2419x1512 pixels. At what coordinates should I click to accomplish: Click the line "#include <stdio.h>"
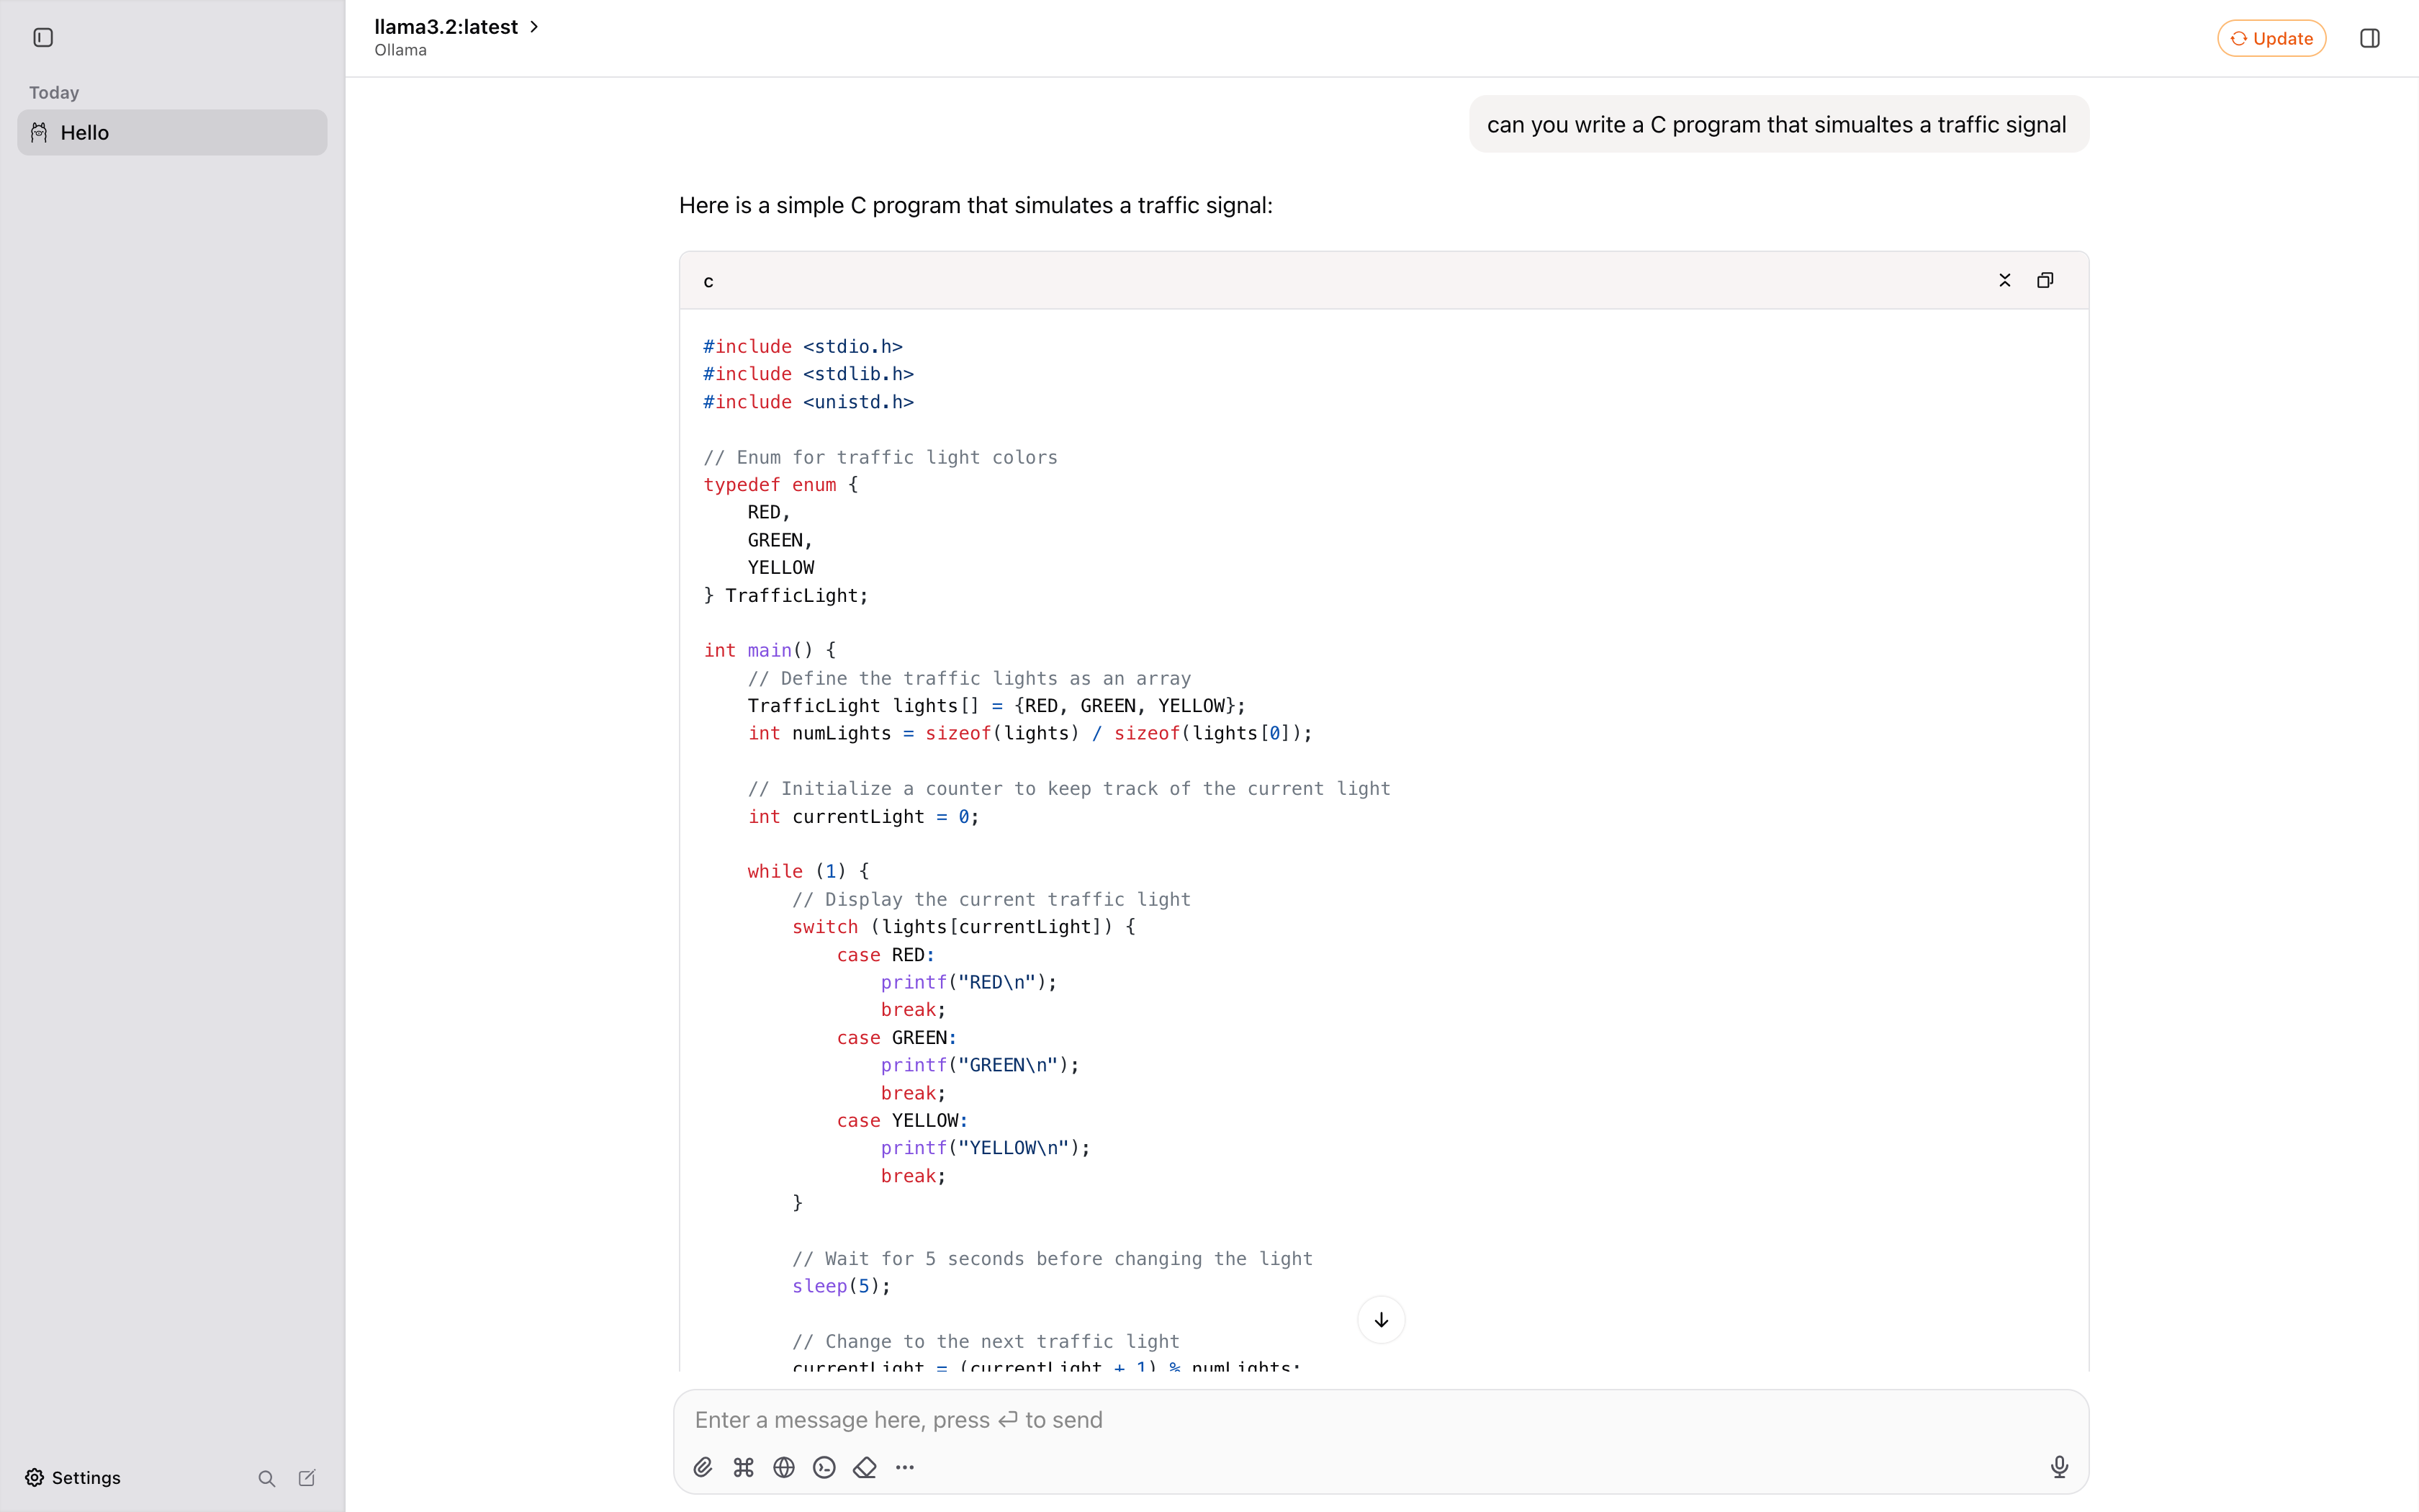coord(803,346)
